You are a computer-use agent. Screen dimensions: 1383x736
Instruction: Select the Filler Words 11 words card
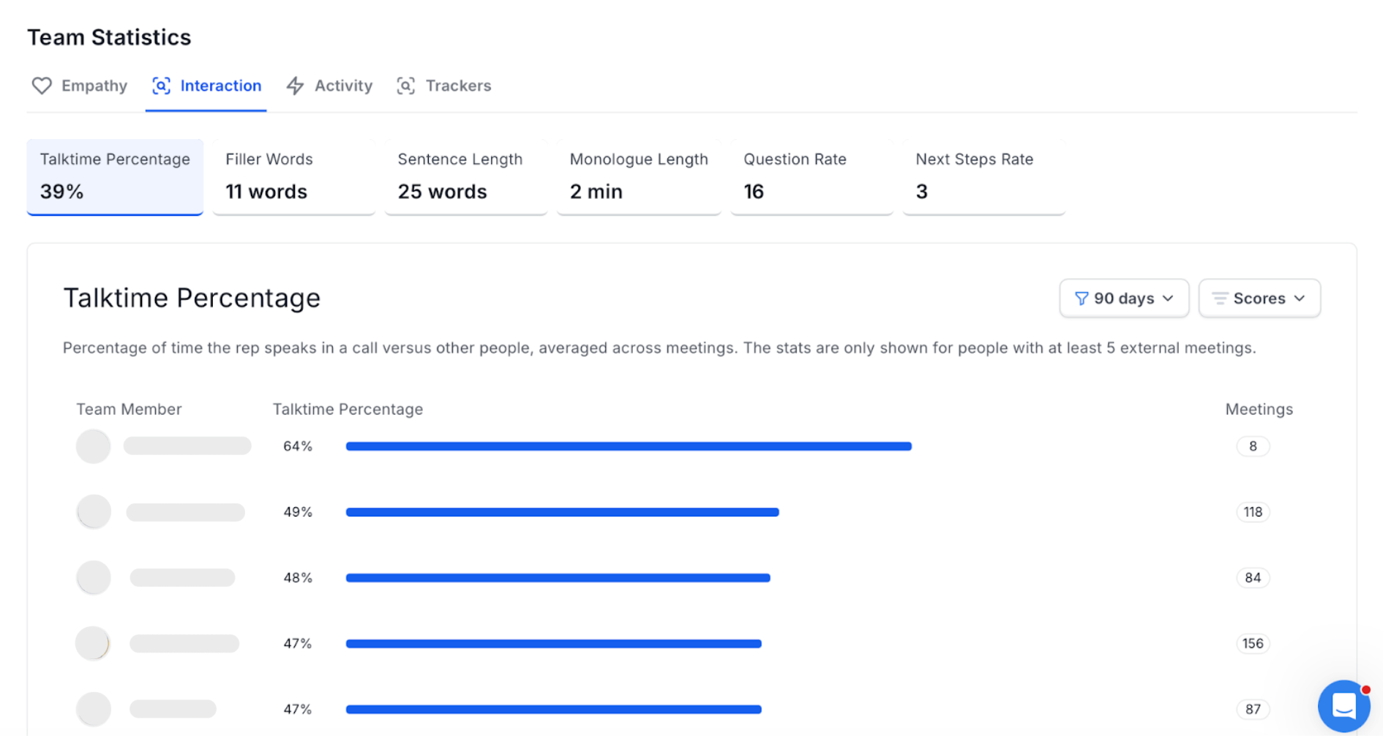(x=293, y=177)
